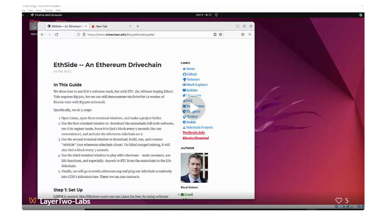Open Firefox hamburger application menu

tap(250, 34)
